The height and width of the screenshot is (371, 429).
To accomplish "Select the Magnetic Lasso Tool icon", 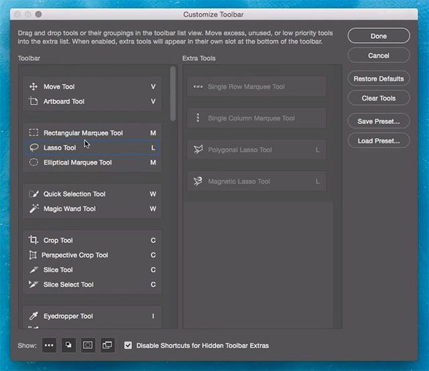I will [x=198, y=181].
